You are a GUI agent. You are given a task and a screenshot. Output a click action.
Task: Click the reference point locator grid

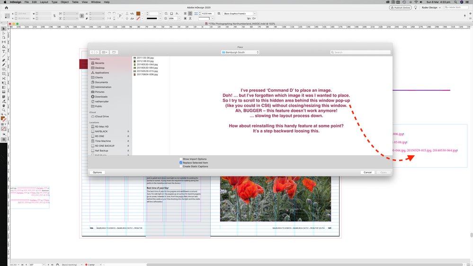coord(7,16)
